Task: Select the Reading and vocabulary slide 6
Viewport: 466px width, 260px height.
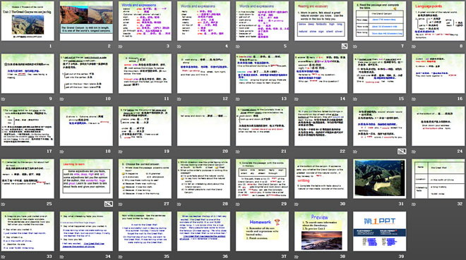Action: point(321,21)
